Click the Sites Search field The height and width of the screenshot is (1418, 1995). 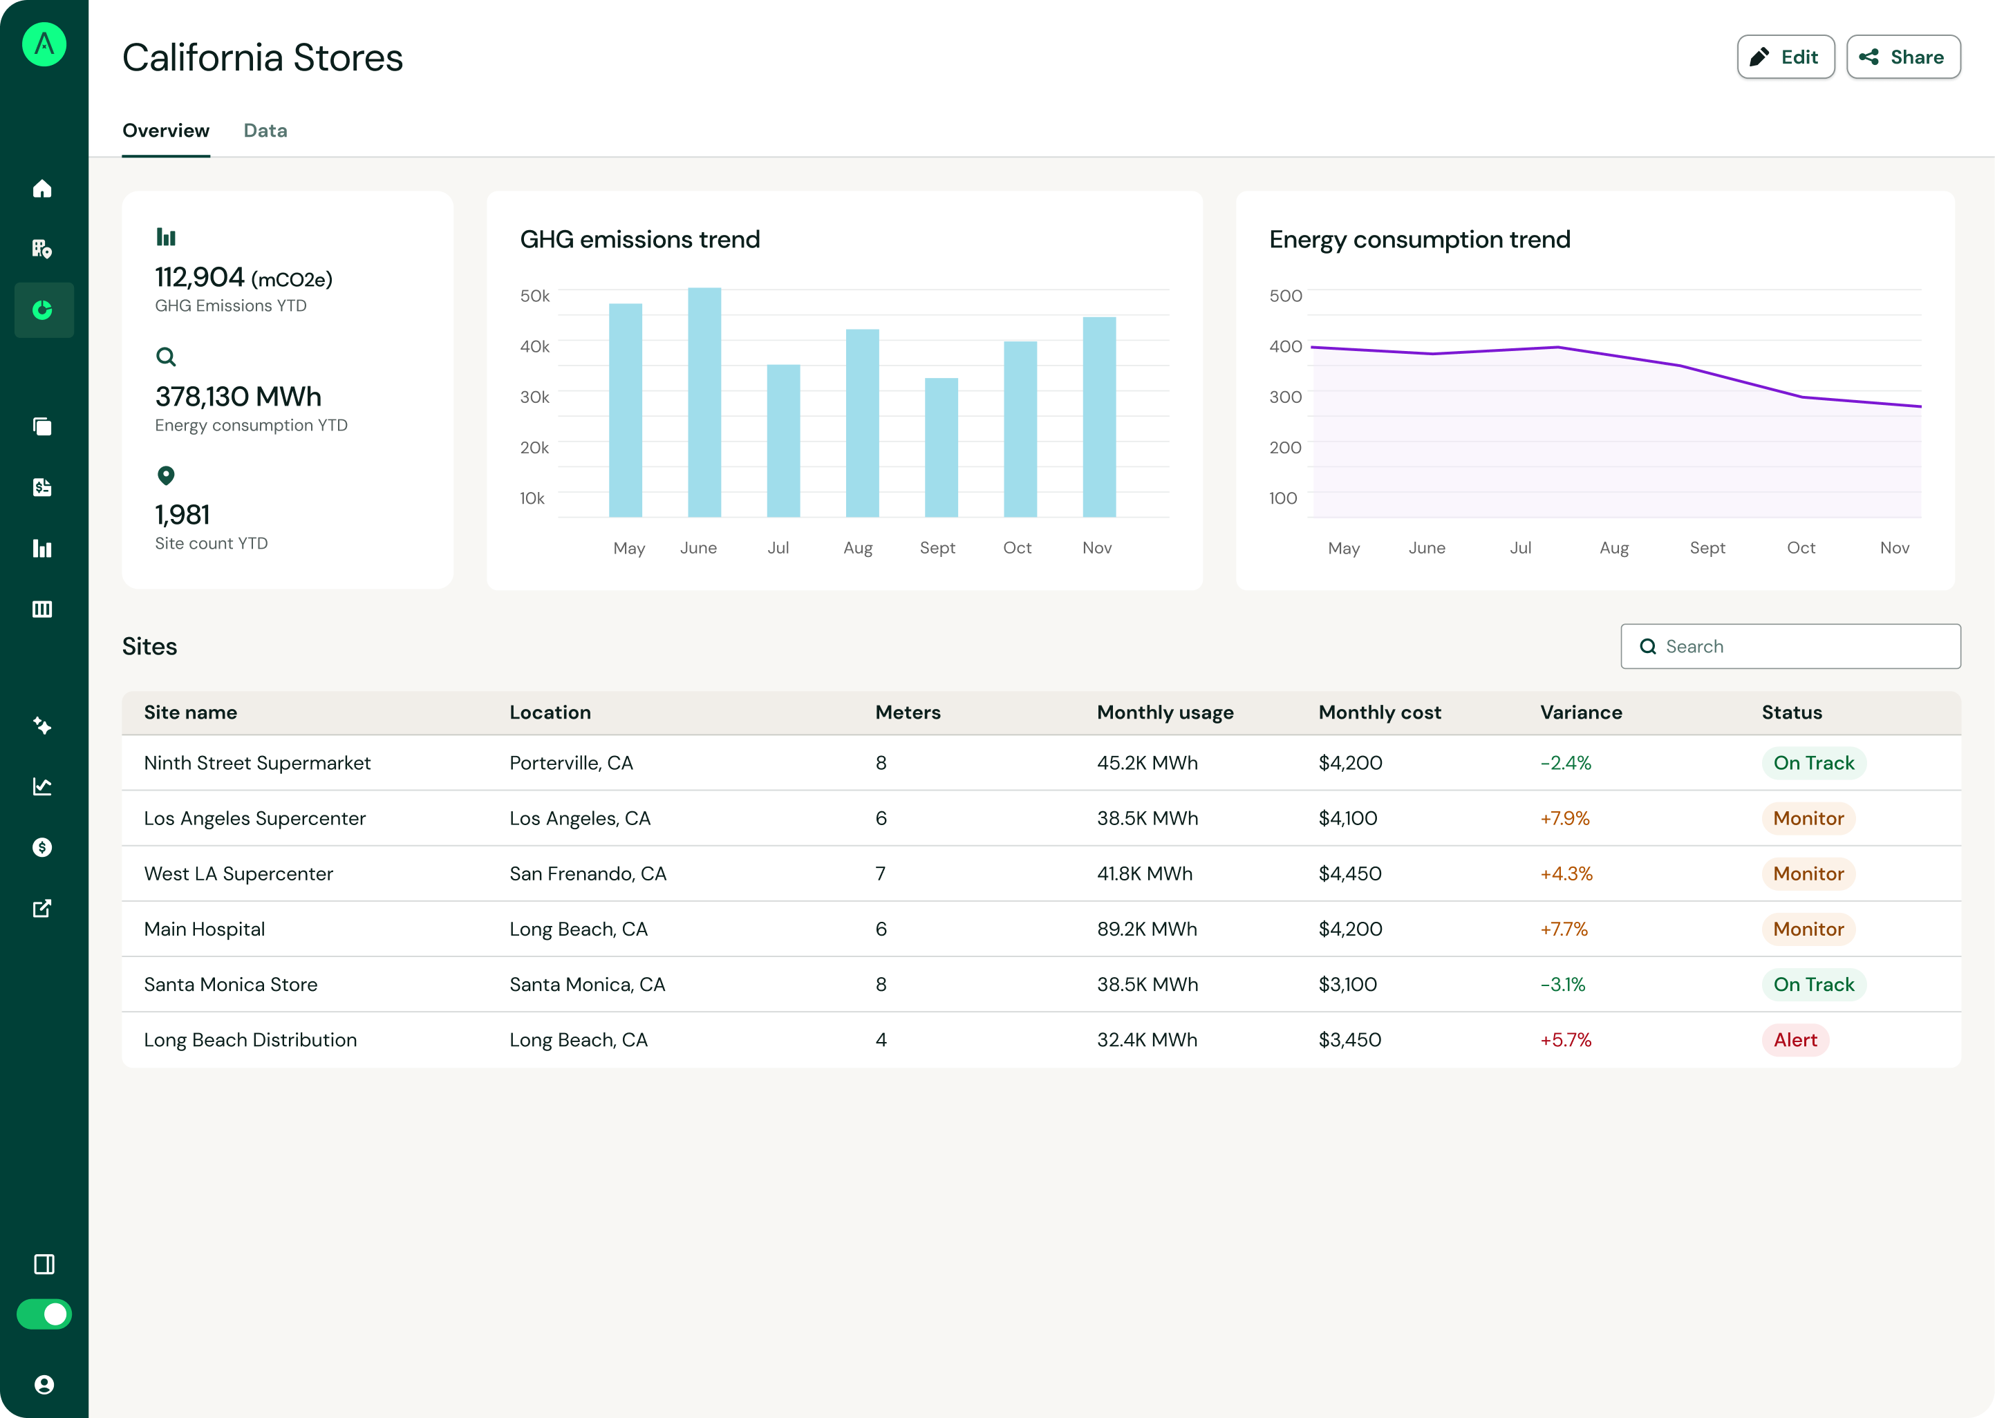pyautogui.click(x=1790, y=646)
